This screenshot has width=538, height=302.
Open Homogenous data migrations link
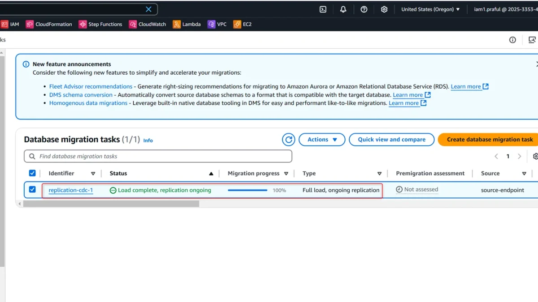(x=88, y=103)
